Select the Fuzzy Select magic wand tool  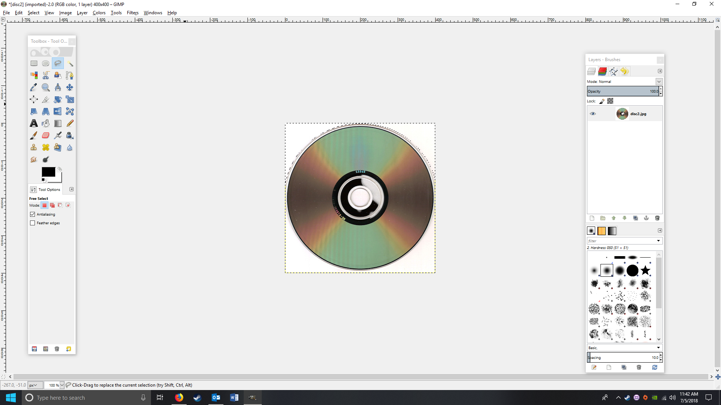click(70, 63)
